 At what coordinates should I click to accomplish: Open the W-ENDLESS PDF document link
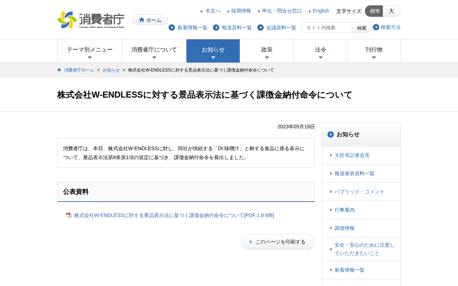[x=174, y=215]
